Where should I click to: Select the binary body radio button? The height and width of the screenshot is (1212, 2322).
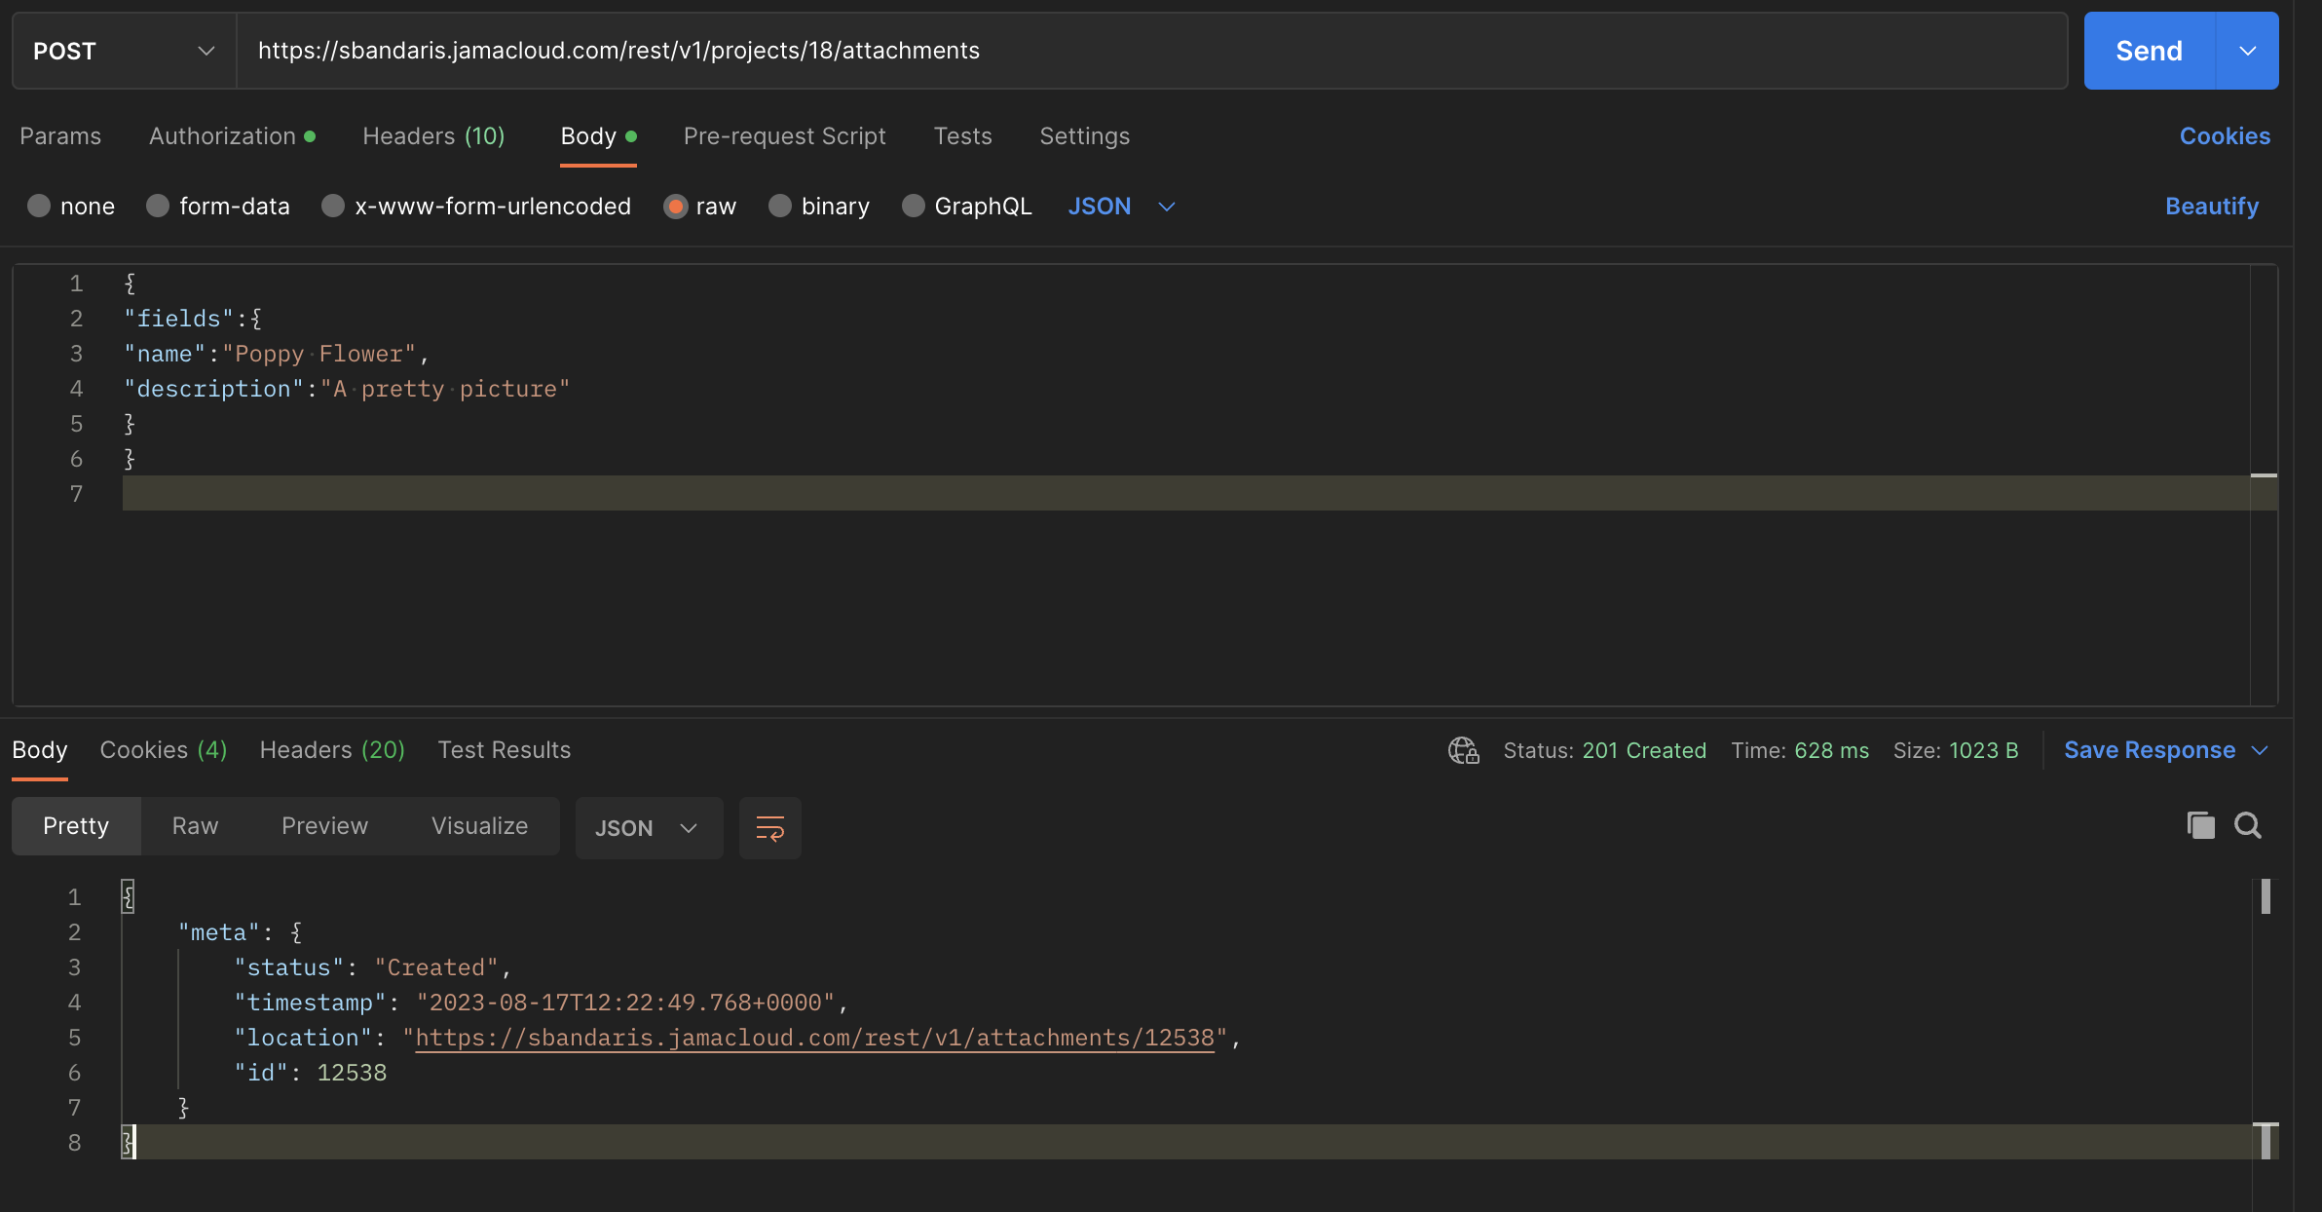tap(780, 206)
